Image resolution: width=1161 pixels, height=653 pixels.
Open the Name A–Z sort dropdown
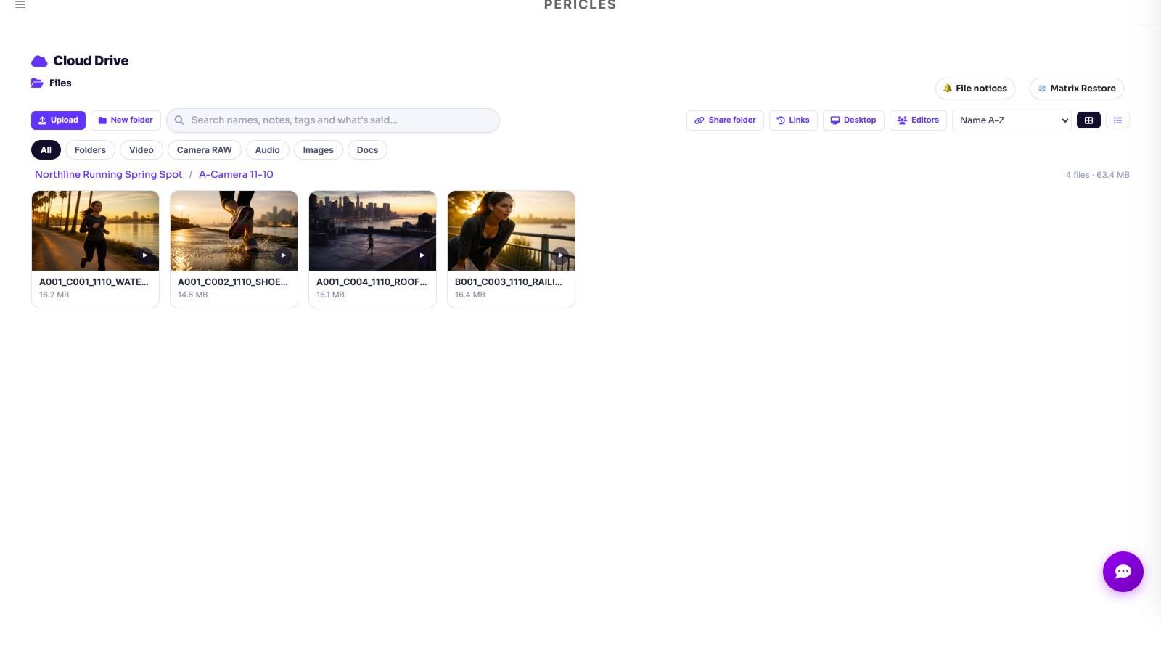click(1012, 120)
